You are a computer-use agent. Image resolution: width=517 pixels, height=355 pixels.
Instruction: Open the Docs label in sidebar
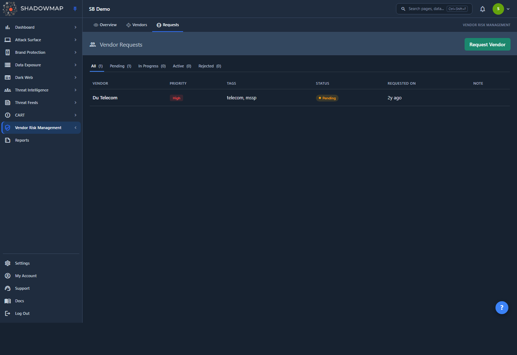click(x=19, y=301)
